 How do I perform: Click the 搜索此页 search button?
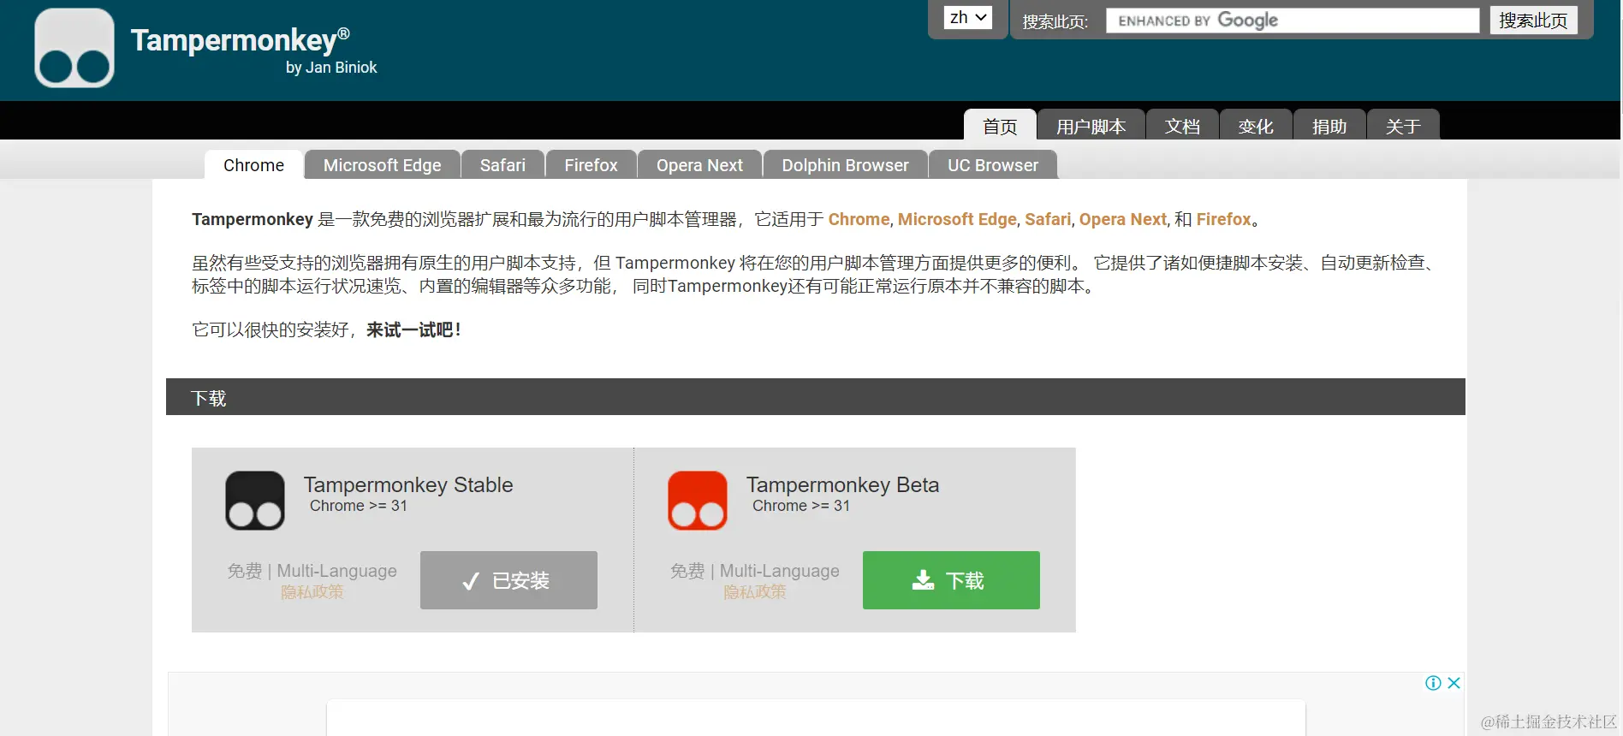tap(1533, 21)
